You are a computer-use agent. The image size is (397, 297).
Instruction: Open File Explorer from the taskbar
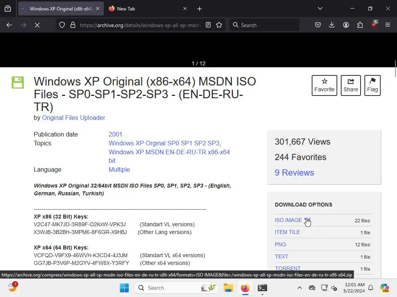228,288
